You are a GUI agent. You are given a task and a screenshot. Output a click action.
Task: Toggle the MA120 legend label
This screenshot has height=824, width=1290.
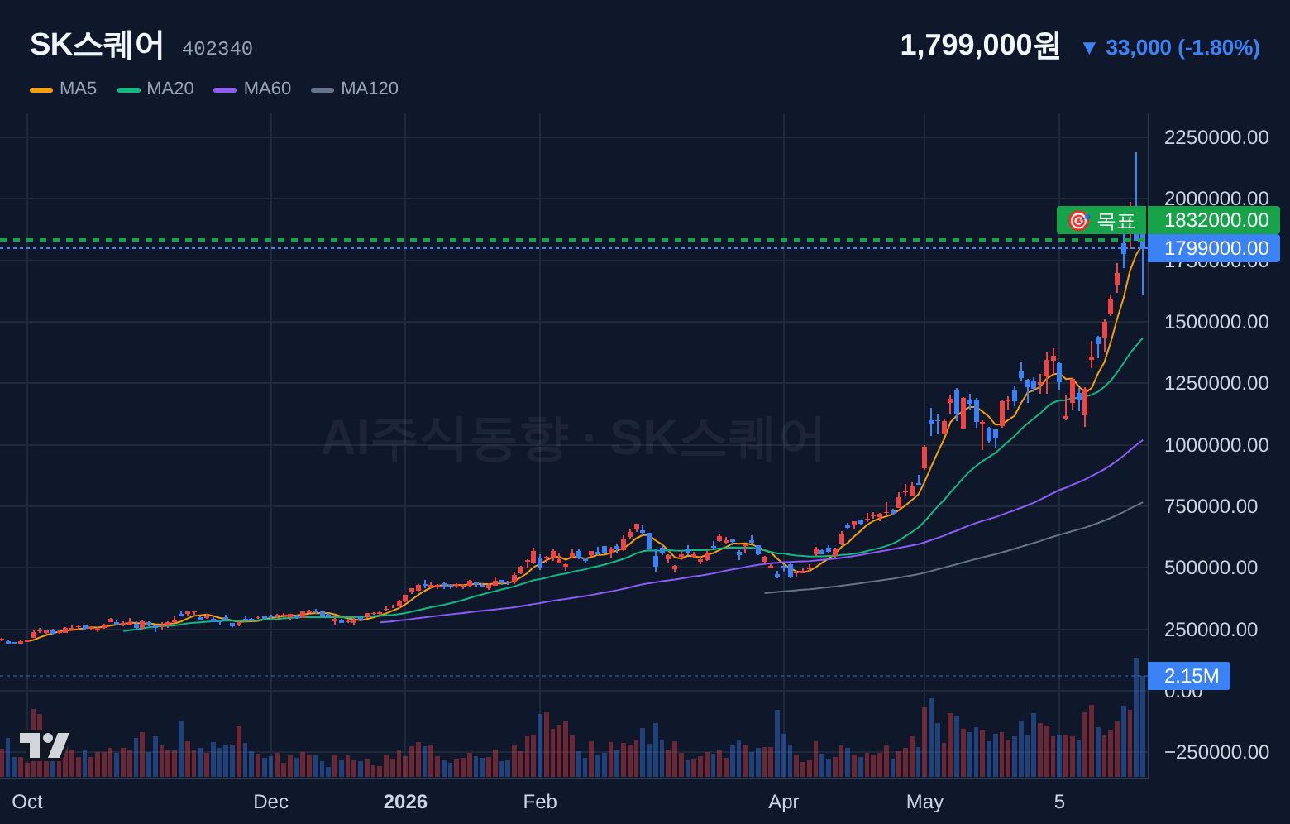coord(370,89)
